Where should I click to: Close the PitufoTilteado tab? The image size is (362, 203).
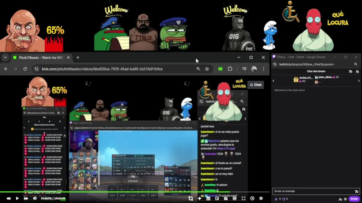[68, 58]
